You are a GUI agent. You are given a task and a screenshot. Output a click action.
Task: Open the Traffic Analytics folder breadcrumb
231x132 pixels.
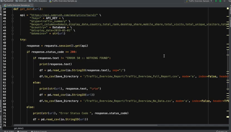click(39, 1)
